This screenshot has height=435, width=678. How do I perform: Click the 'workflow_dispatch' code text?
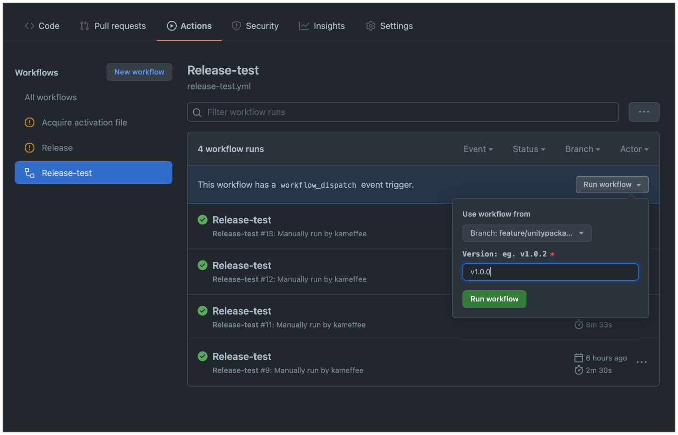[x=318, y=185]
